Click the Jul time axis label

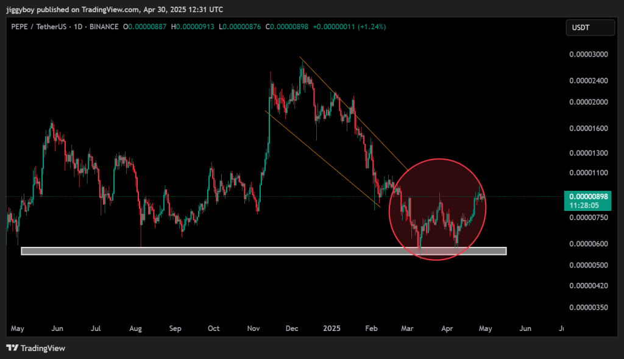pos(96,329)
